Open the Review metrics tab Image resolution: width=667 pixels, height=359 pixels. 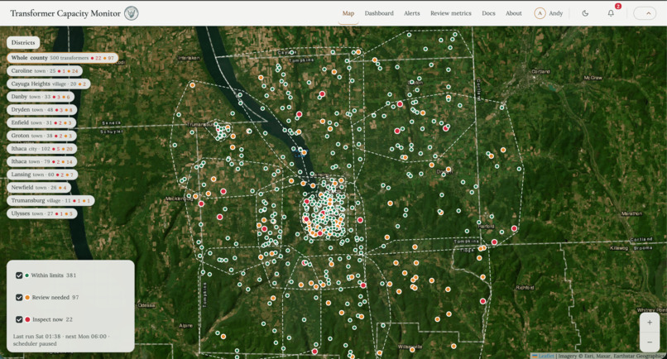[x=451, y=13]
